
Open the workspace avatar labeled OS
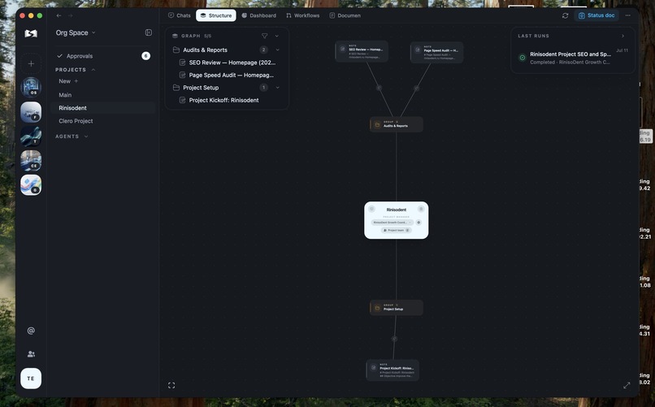[x=31, y=87]
